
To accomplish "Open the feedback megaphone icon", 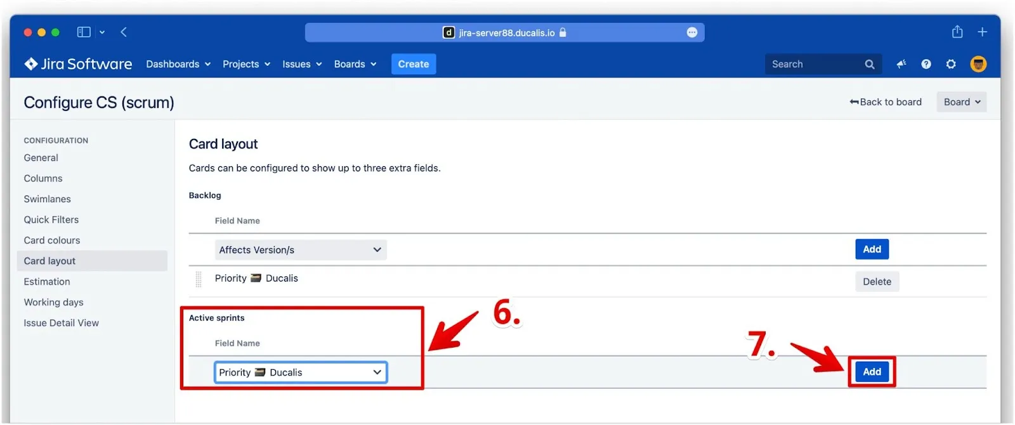I will pos(901,64).
